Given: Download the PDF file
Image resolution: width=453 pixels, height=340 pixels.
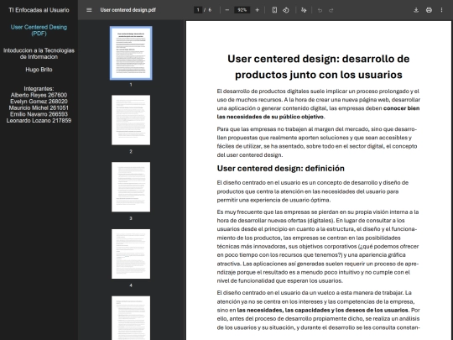Looking at the screenshot, I should pos(416,10).
